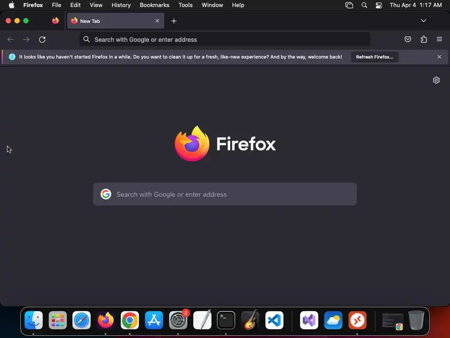This screenshot has height=338, width=450.
Task: Dismiss the refresh Firefox notification bar
Action: 439,57
